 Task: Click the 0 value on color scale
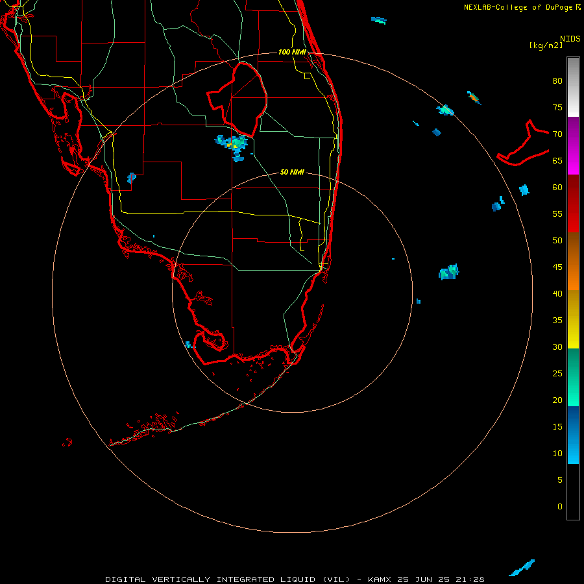pos(560,507)
